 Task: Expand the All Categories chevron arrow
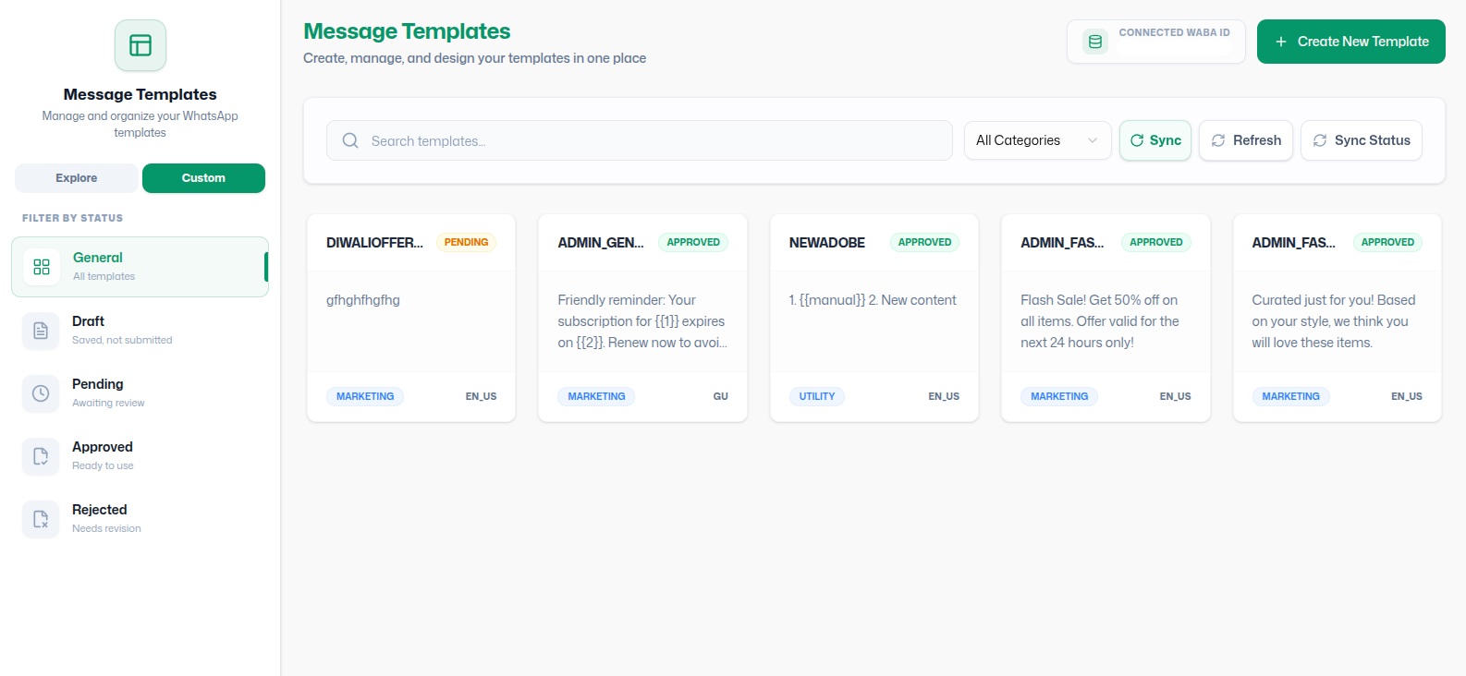coord(1093,140)
